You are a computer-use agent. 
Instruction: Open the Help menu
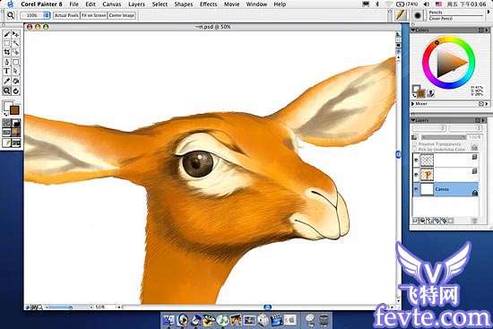280,4
